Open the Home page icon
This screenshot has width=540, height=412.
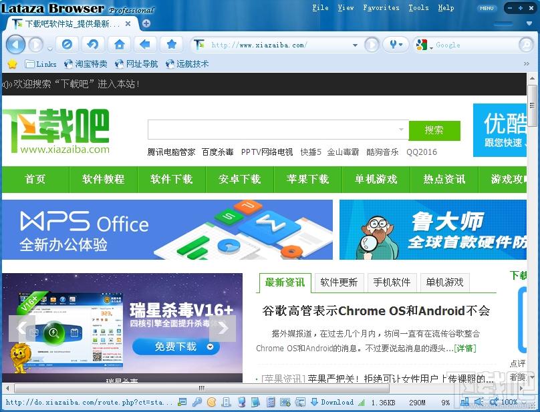119,44
